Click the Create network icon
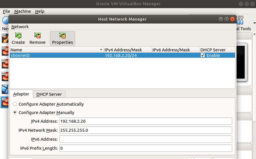This screenshot has width=256, height=159. tap(18, 36)
